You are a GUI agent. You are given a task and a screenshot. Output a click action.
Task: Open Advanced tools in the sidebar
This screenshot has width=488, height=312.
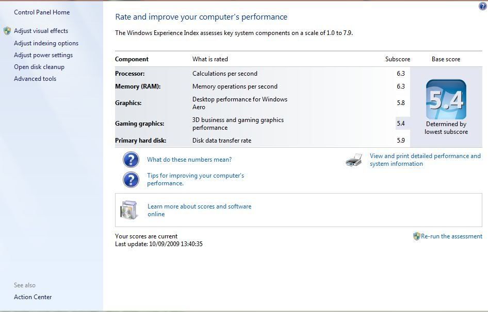click(x=35, y=79)
